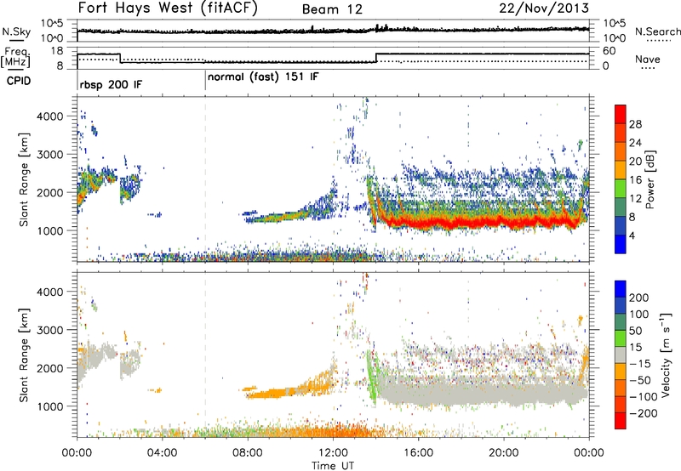The image size is (681, 471).
Task: Pick the light green 12–16 dB Power segment
Action: pos(621,189)
